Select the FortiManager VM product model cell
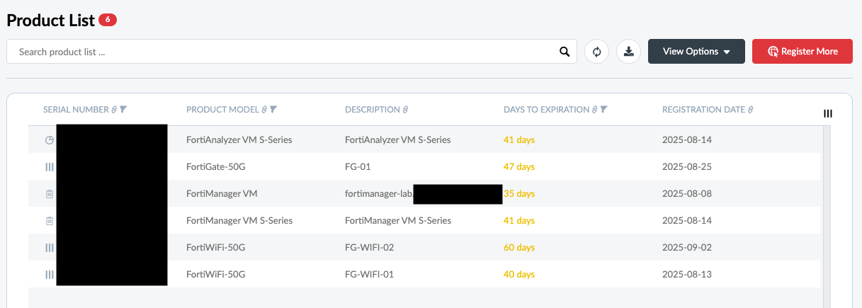 [x=222, y=194]
